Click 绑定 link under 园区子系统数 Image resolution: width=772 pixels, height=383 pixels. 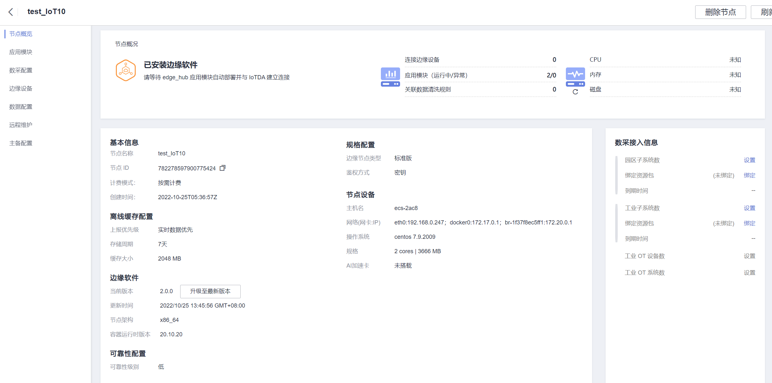coord(749,176)
